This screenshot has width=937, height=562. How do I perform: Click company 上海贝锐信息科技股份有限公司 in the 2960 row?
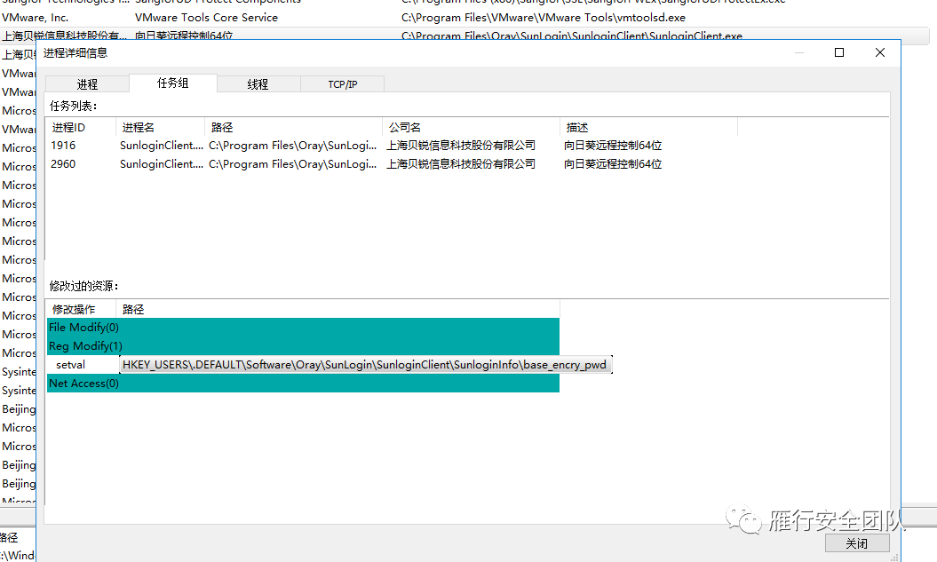(x=461, y=163)
